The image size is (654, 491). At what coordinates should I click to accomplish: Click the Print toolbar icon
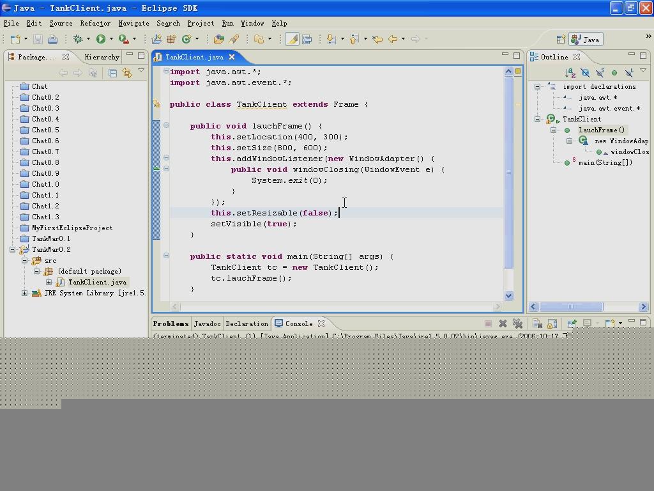tap(52, 39)
